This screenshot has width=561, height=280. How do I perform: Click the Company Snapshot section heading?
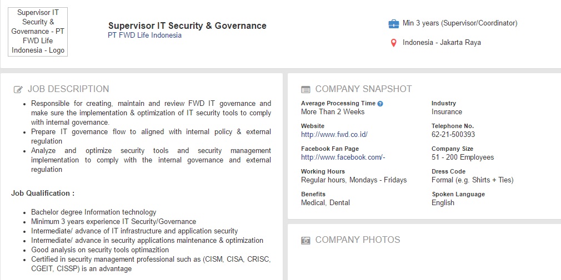[x=363, y=89]
